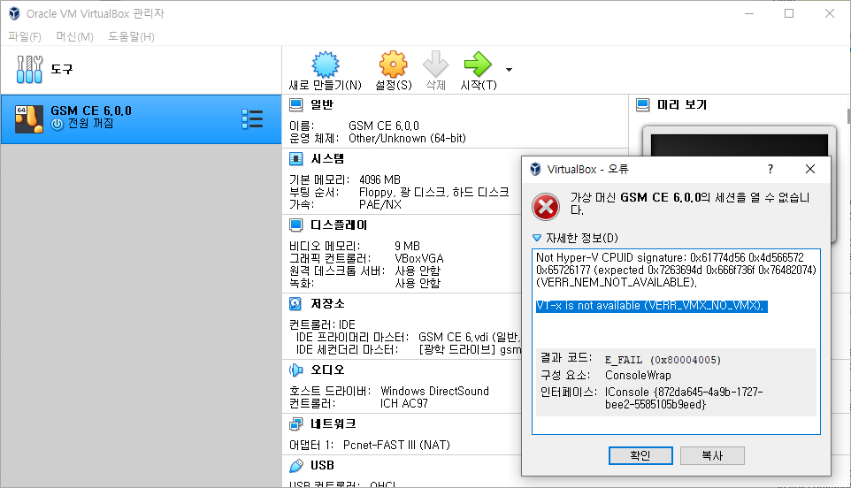851x488 pixels.
Task: Click the Display (디스플레이) section icon
Action: 295,225
